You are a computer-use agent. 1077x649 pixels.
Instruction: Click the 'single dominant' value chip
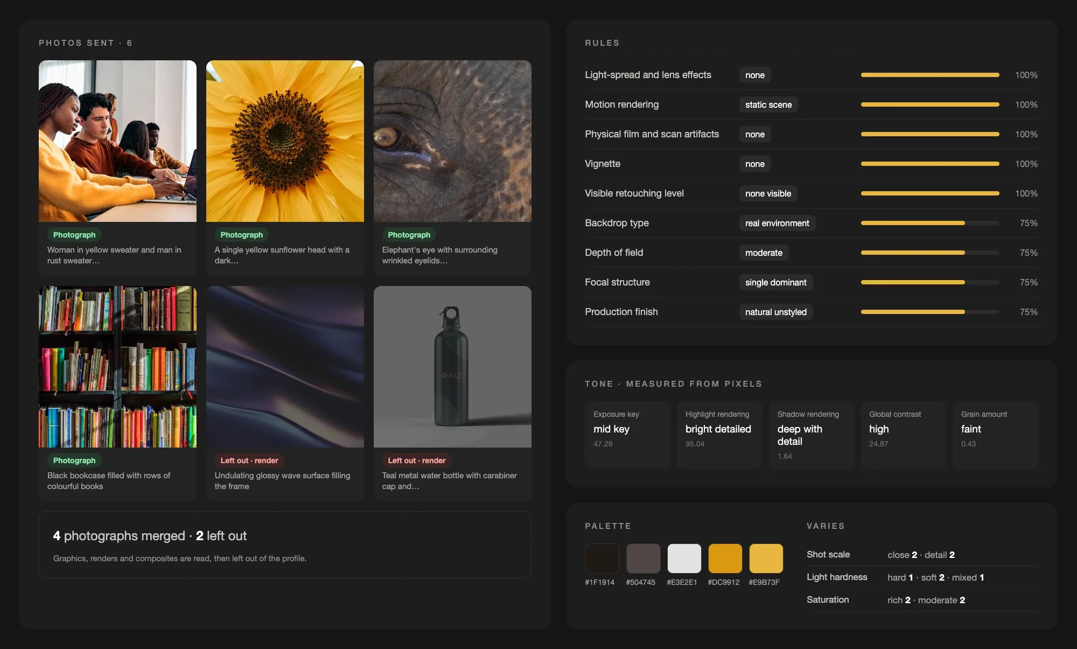click(x=775, y=282)
